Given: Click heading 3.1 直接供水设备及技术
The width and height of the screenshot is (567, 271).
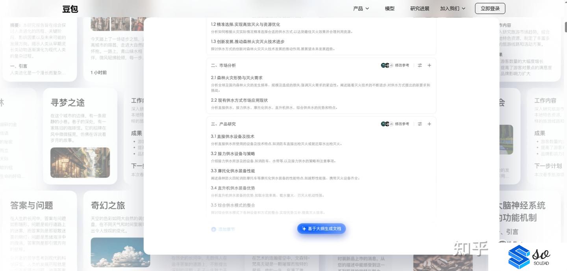Looking at the screenshot, I should tap(232, 137).
